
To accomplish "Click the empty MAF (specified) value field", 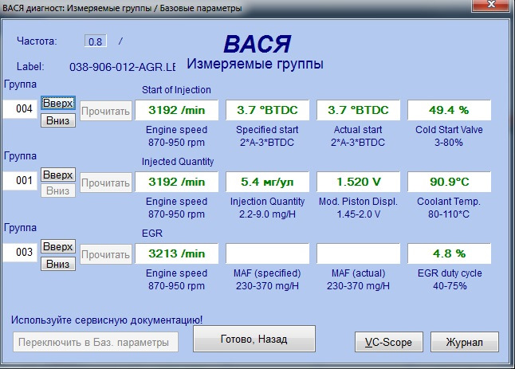I will [267, 253].
